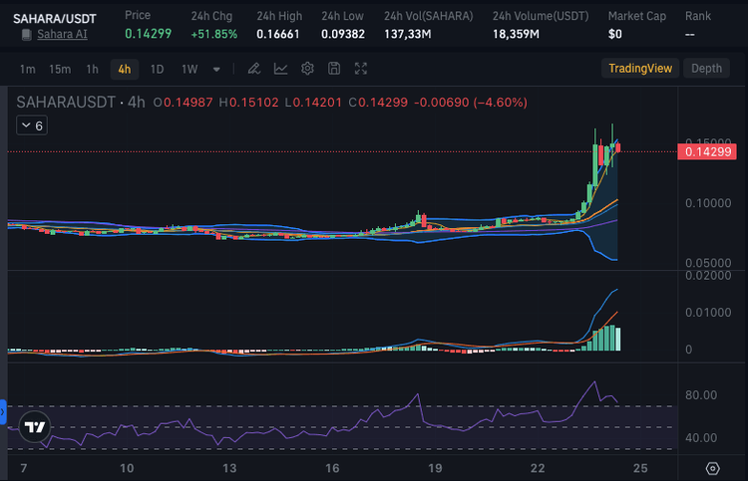This screenshot has width=748, height=481.
Task: Switch chart to TradingView mode
Action: (x=641, y=69)
